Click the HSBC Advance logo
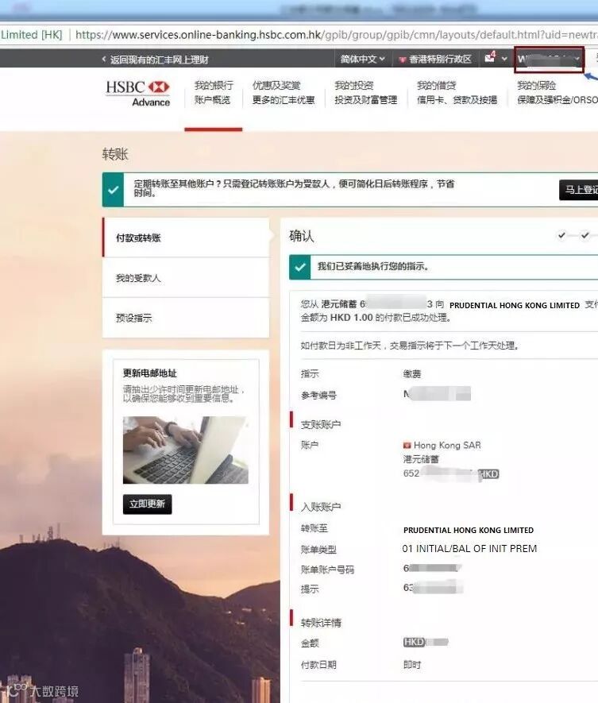Image resolution: width=598 pixels, height=703 pixels. point(137,93)
